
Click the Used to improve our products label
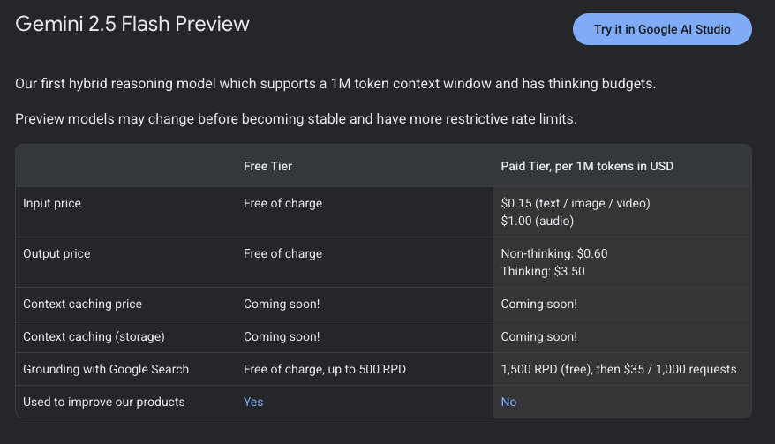coord(104,402)
